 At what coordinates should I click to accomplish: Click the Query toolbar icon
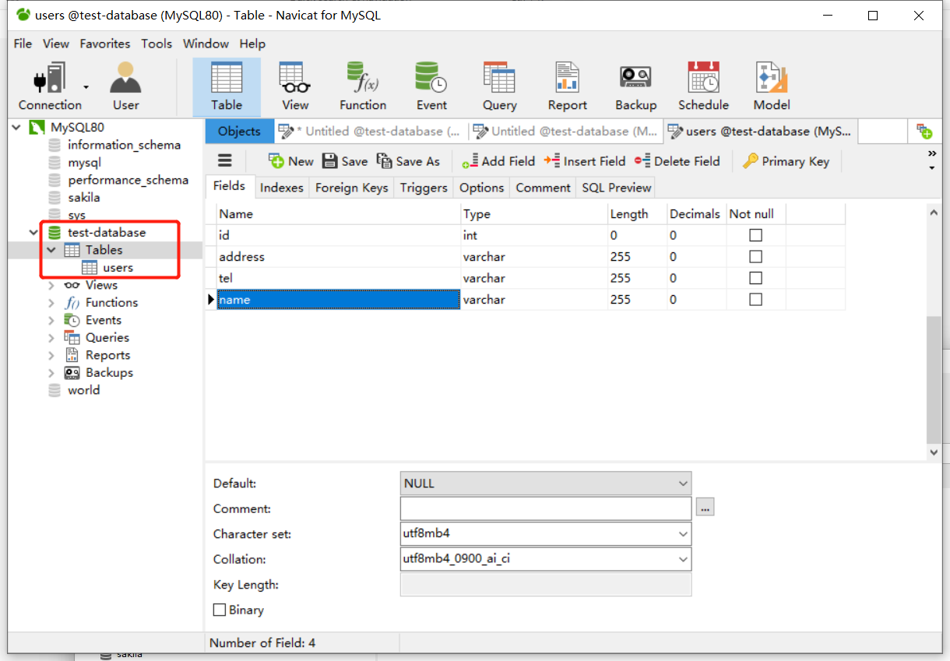click(499, 86)
